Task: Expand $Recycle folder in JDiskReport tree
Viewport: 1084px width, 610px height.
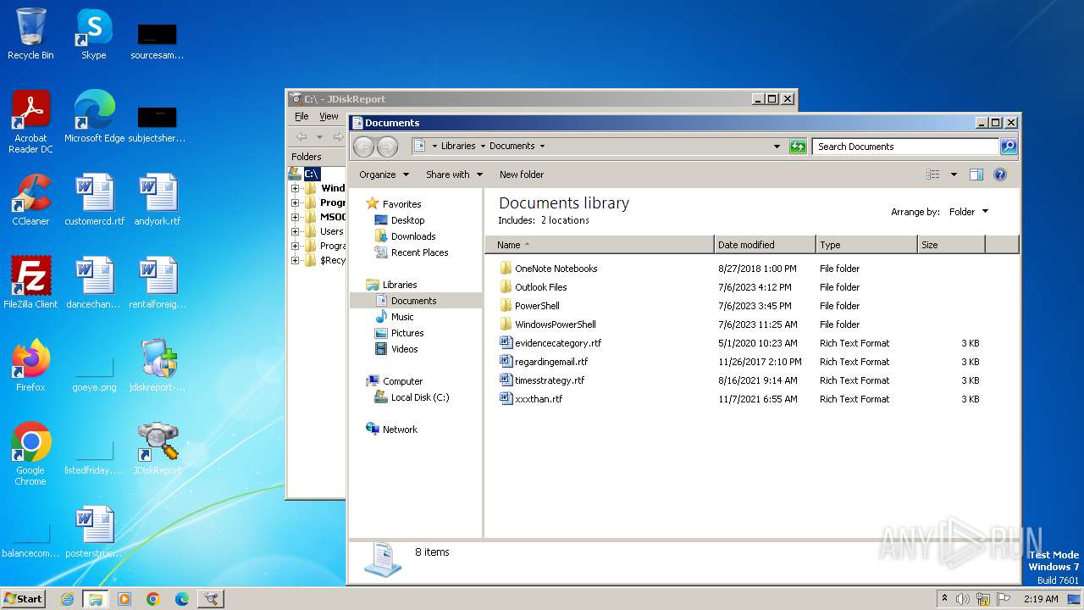Action: tap(295, 260)
